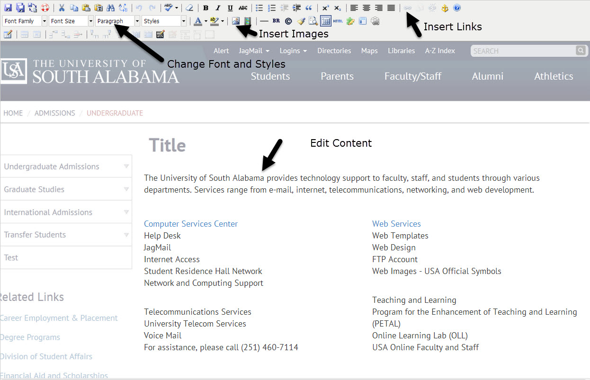Justify text fully

pos(391,8)
